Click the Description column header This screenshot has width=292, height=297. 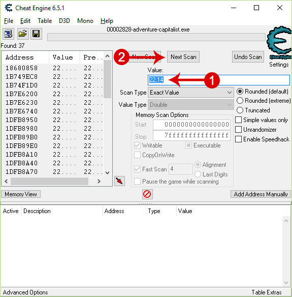pos(62,211)
